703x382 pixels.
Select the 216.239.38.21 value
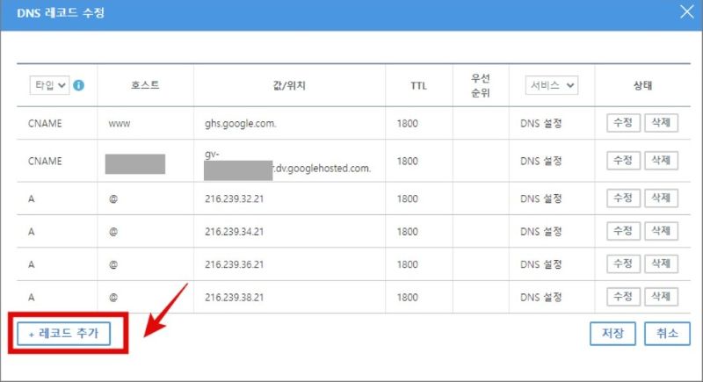[x=234, y=298]
